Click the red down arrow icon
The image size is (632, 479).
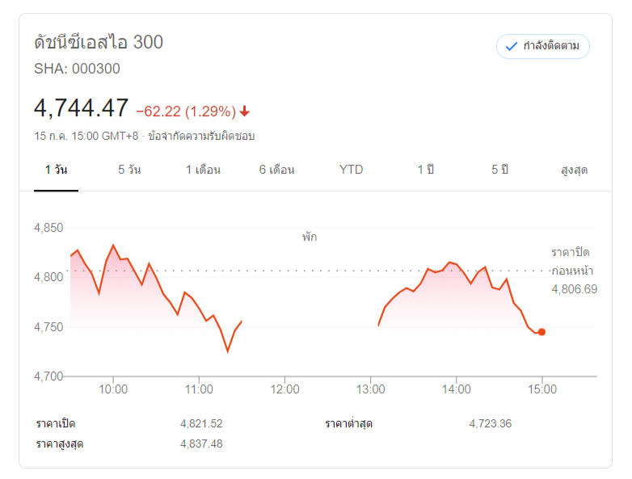pyautogui.click(x=245, y=111)
